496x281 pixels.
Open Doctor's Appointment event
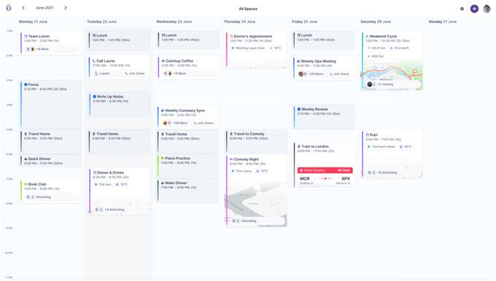point(256,50)
